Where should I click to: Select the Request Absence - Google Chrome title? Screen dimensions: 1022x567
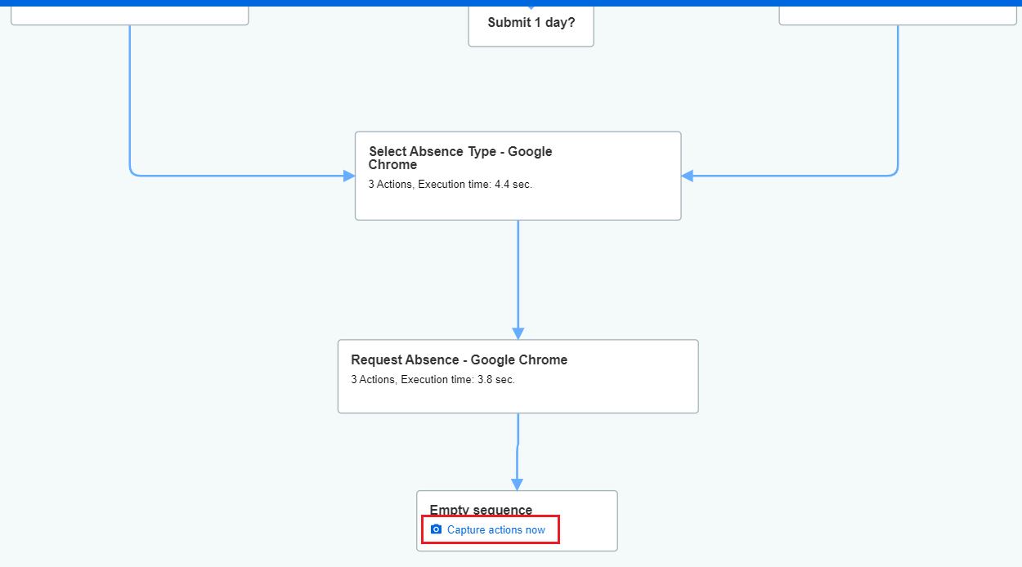coord(459,359)
